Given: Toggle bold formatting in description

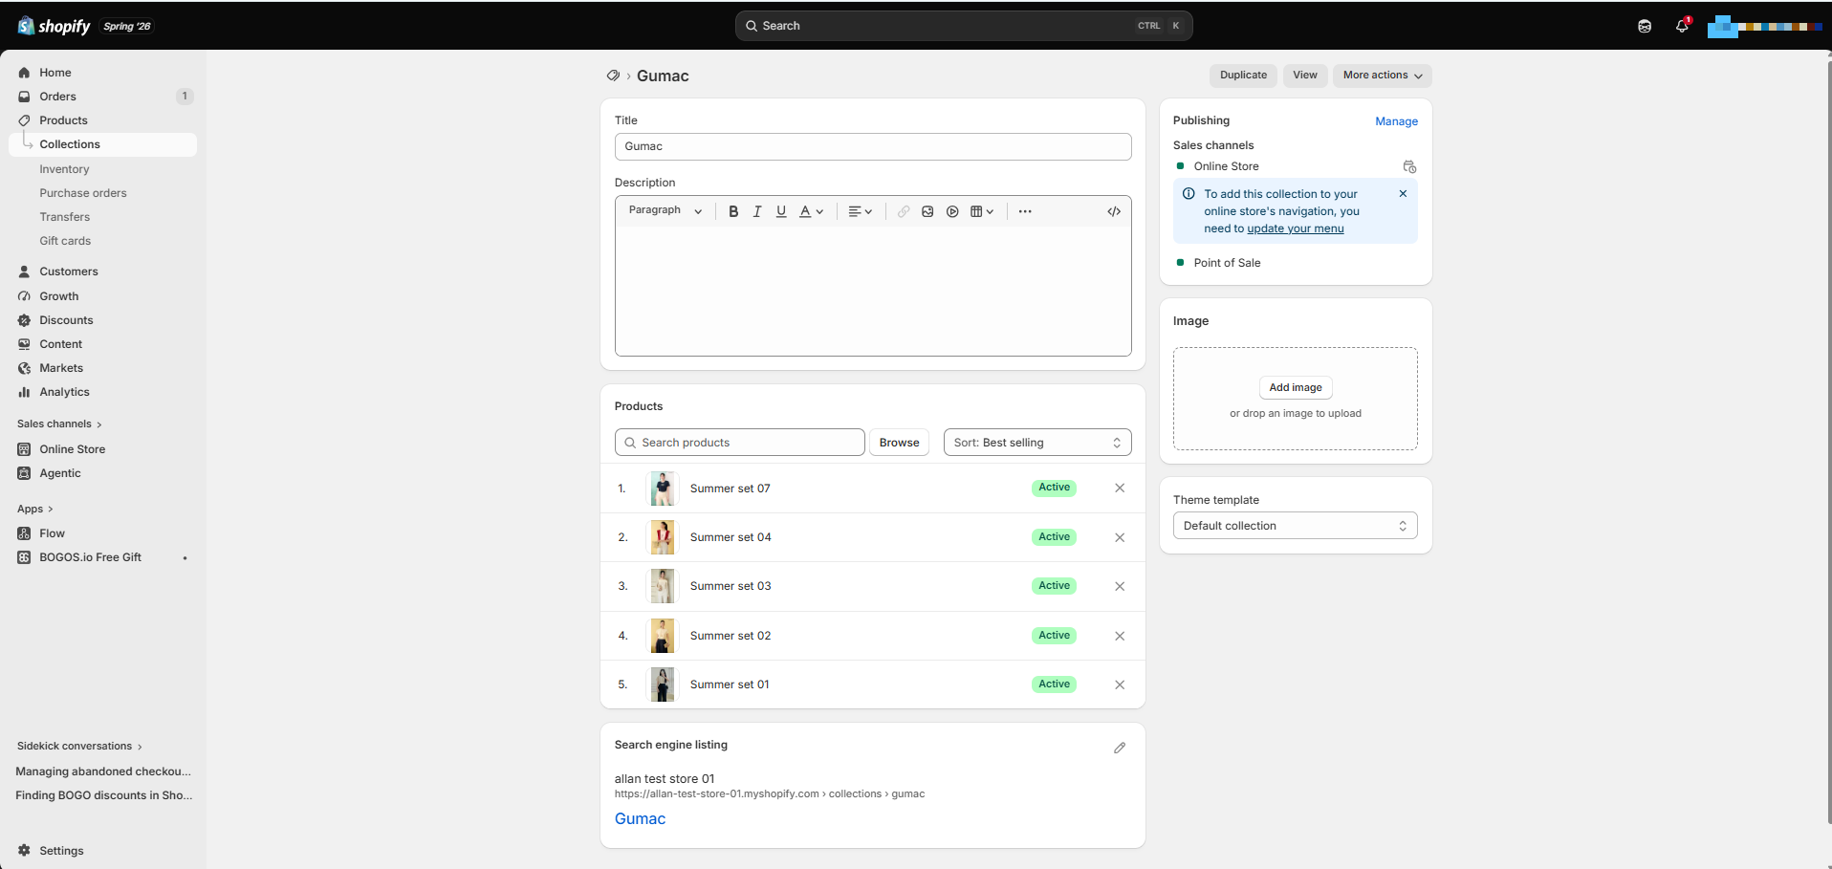Looking at the screenshot, I should point(733,211).
